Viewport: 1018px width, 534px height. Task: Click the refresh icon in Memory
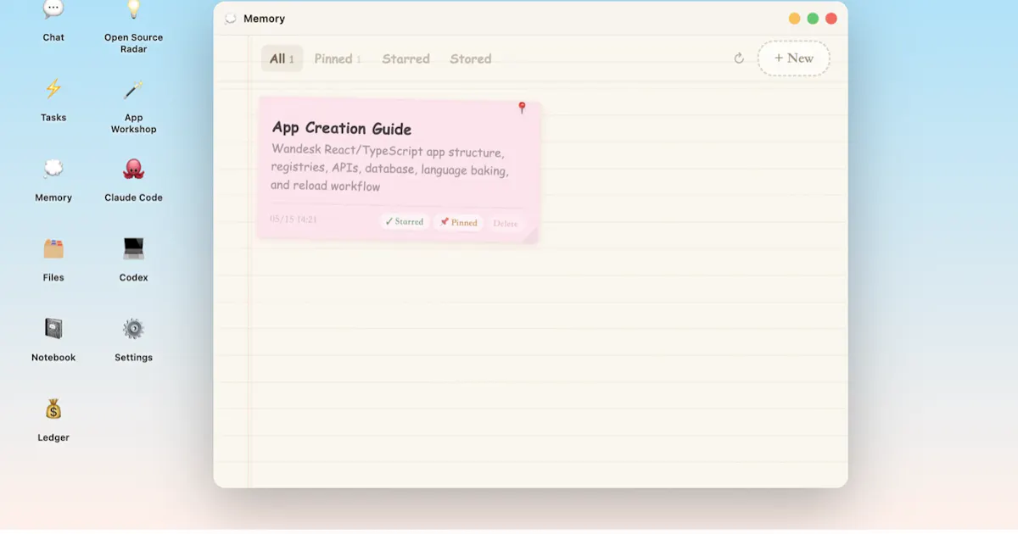[x=739, y=58]
